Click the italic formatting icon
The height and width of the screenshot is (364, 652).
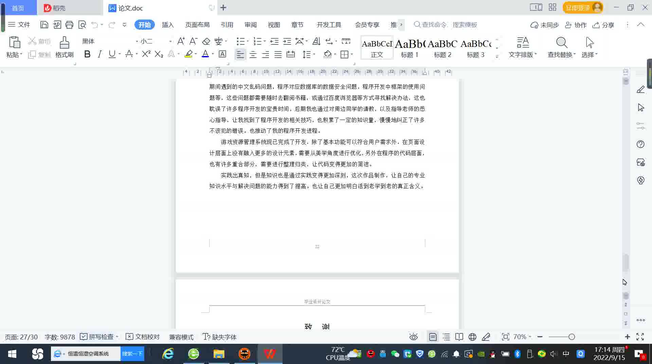(99, 54)
